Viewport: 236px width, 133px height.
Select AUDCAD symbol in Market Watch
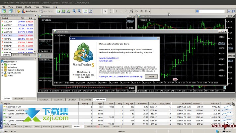[8, 22]
